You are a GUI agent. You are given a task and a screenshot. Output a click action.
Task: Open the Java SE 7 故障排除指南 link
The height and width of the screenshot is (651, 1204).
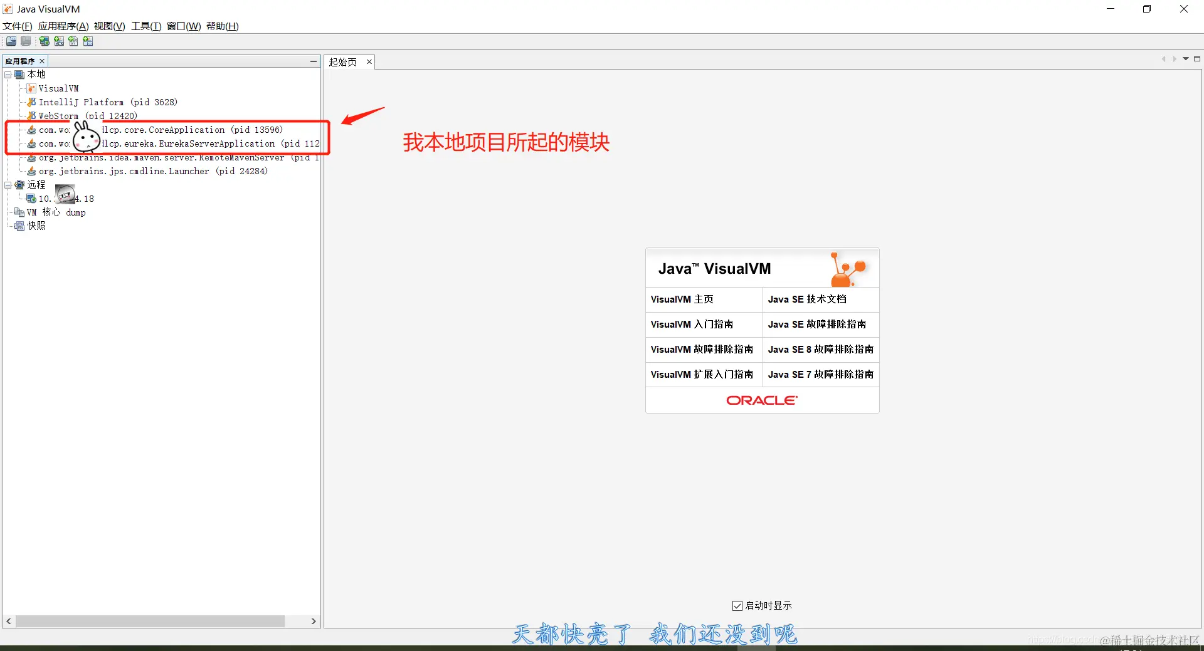click(x=821, y=375)
